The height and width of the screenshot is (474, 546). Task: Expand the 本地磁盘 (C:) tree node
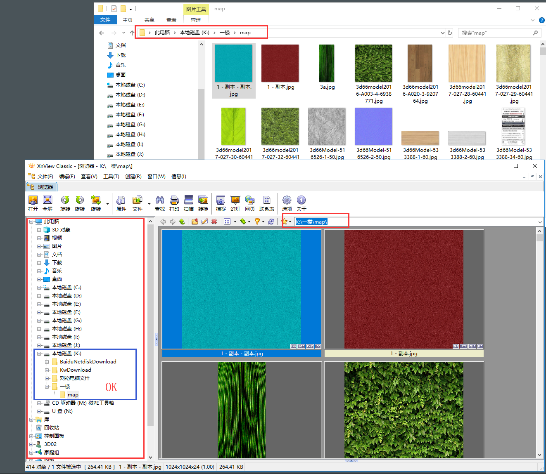click(39, 288)
